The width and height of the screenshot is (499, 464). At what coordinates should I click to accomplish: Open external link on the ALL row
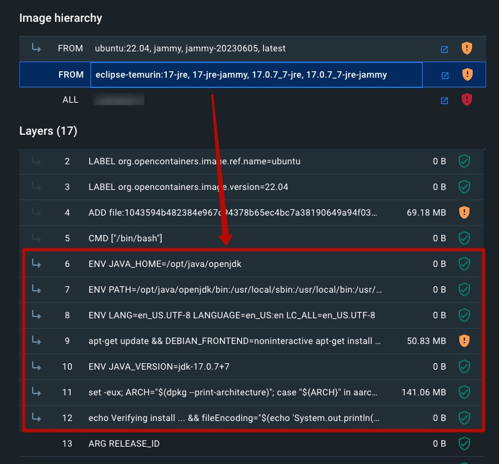click(x=444, y=100)
